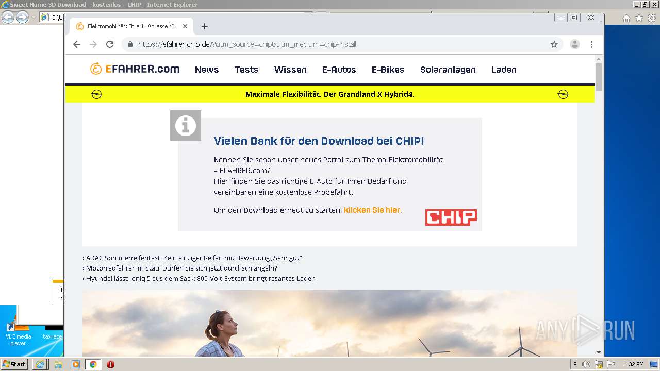Open Chrome profile avatar icon
660x371 pixels.
(x=575, y=44)
